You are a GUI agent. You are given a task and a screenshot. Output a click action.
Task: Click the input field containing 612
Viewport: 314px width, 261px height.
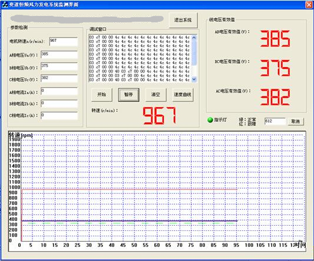tap(275, 121)
